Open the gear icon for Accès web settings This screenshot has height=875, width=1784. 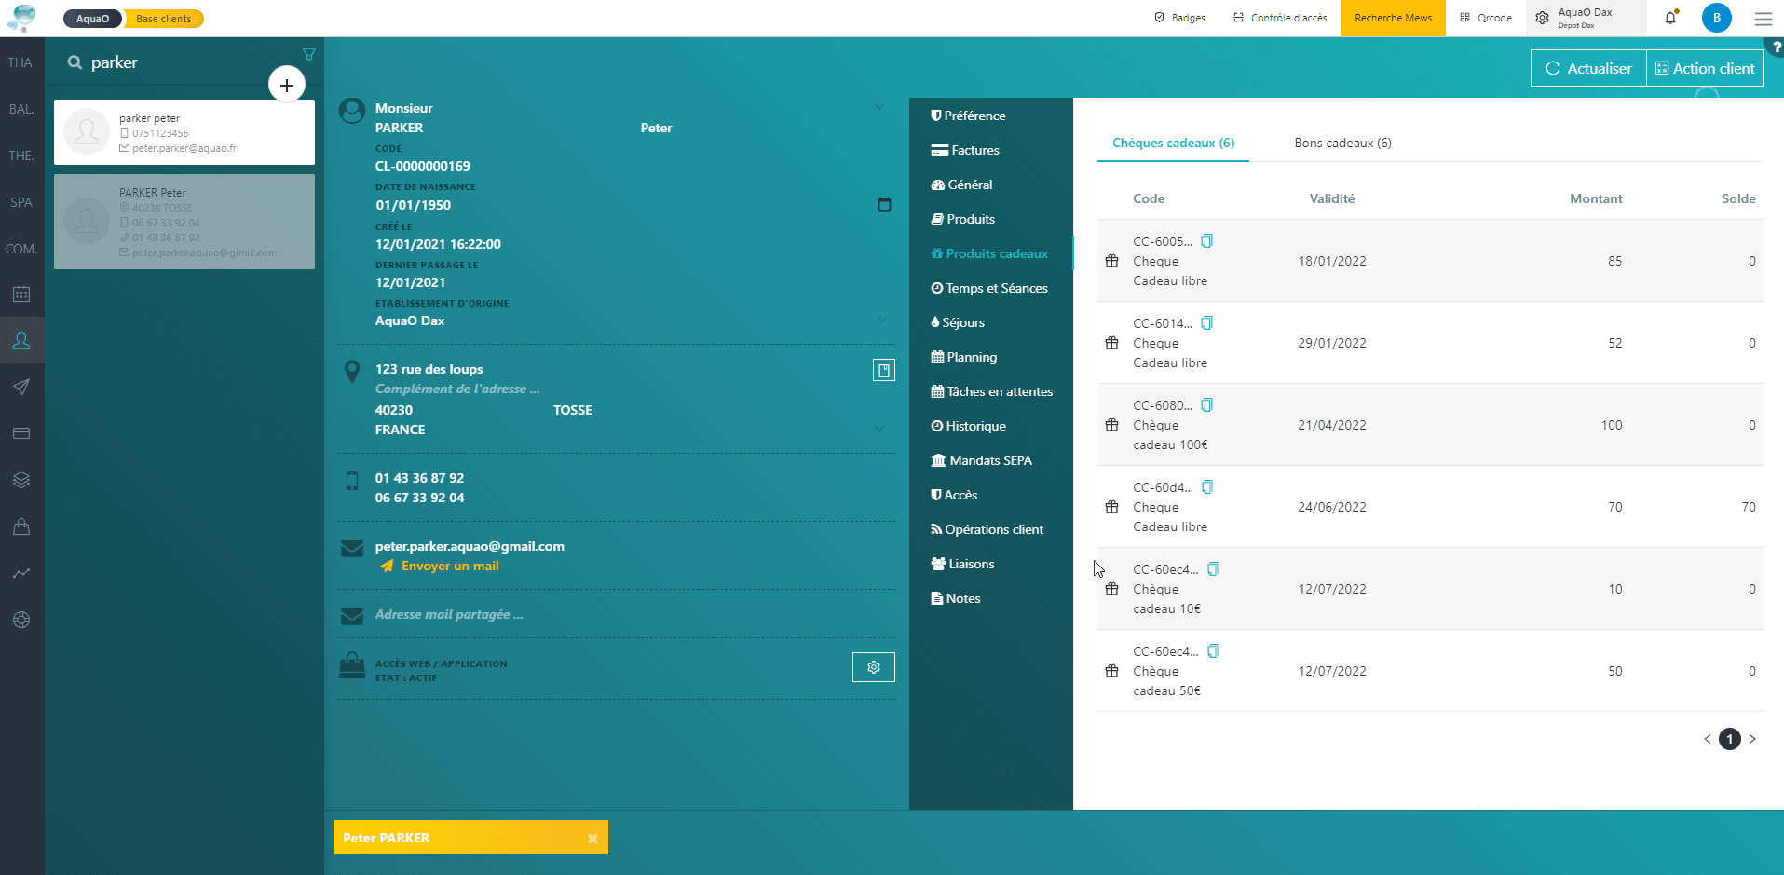pyautogui.click(x=873, y=667)
